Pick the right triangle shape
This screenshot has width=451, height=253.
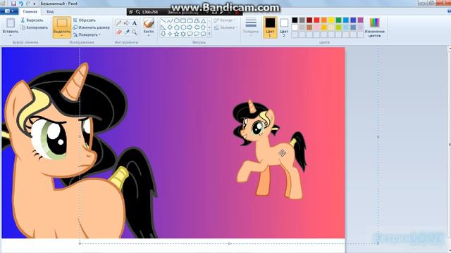[x=163, y=27]
